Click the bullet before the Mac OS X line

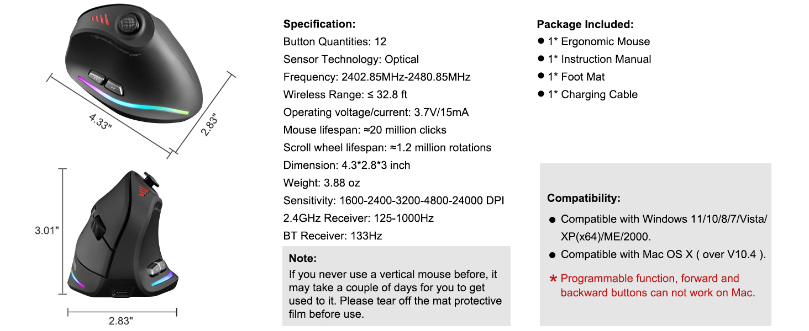tap(552, 255)
